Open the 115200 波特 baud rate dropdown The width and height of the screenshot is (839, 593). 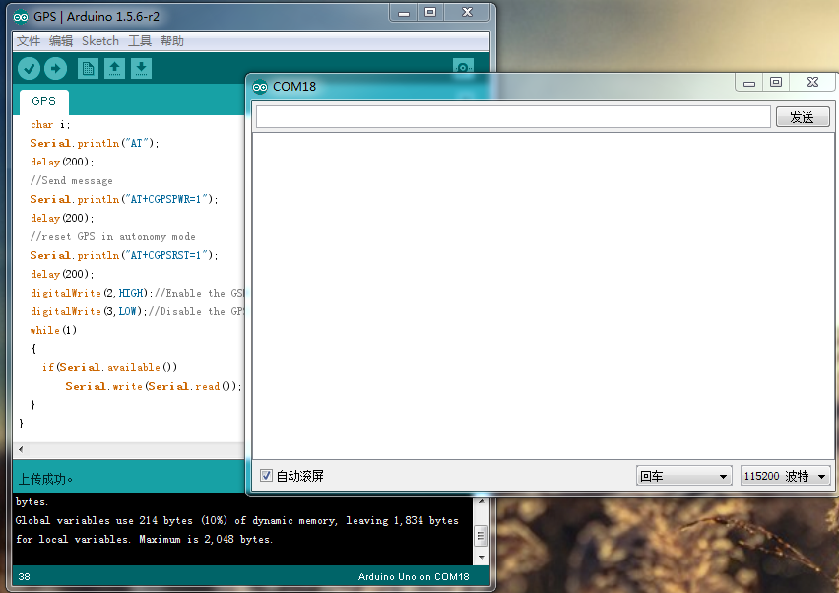coord(785,475)
